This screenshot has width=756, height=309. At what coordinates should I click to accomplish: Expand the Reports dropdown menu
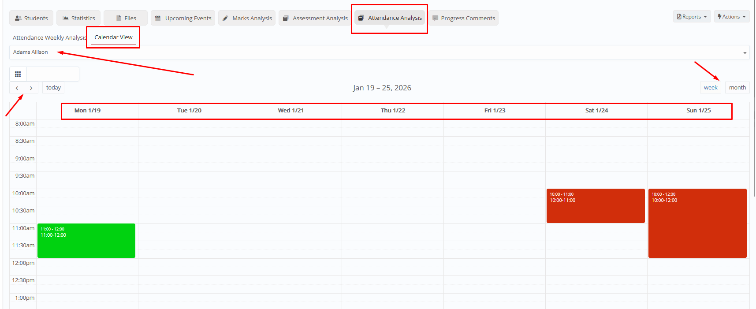pyautogui.click(x=692, y=17)
